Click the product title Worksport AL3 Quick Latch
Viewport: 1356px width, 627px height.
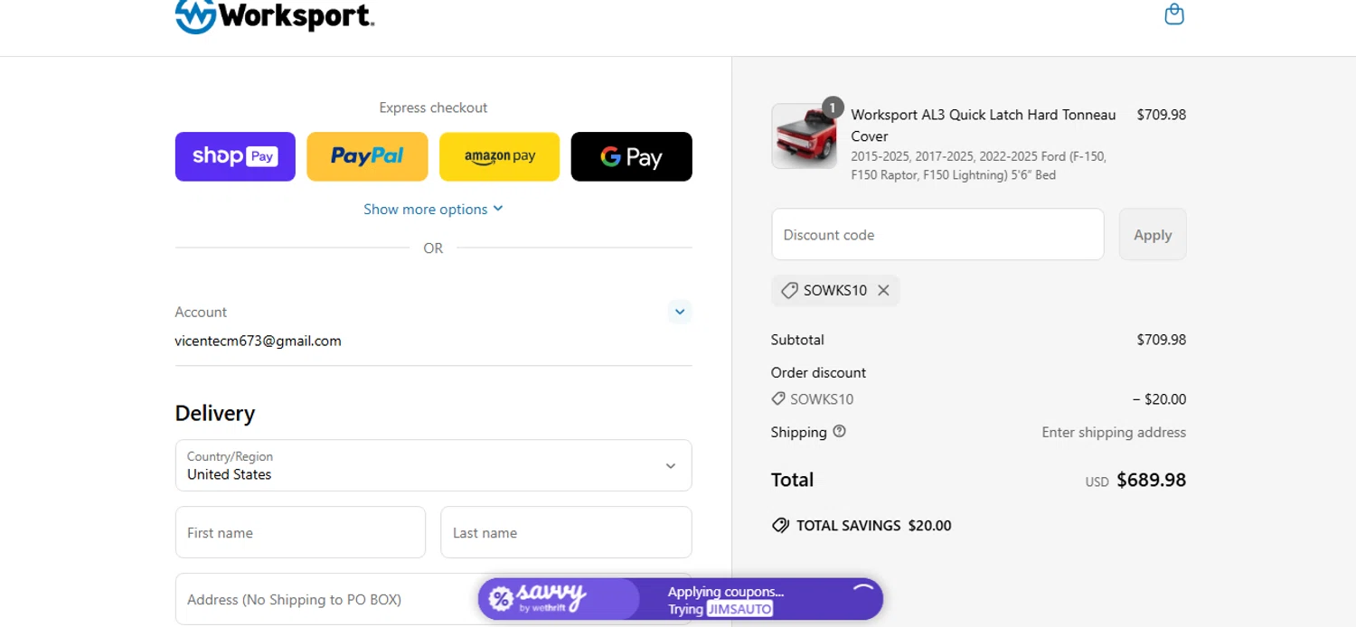tap(984, 125)
